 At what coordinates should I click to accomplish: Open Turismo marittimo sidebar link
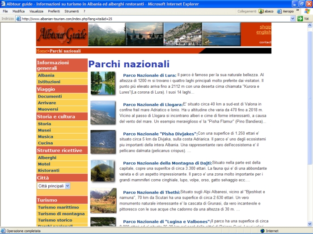coord(59,207)
